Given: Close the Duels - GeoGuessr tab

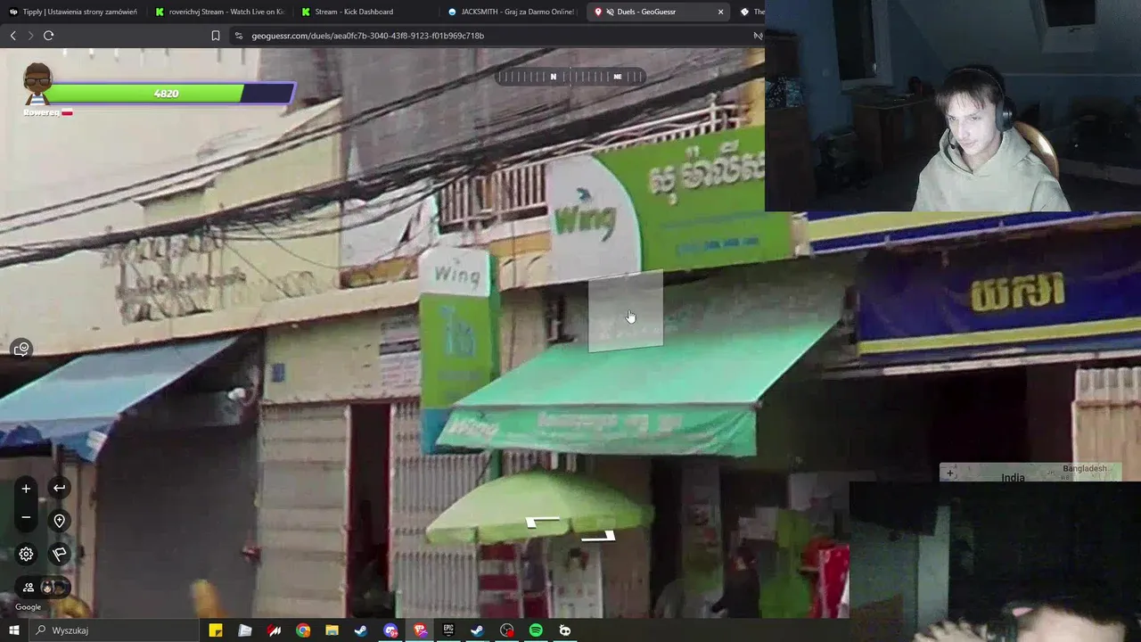Looking at the screenshot, I should [x=720, y=12].
